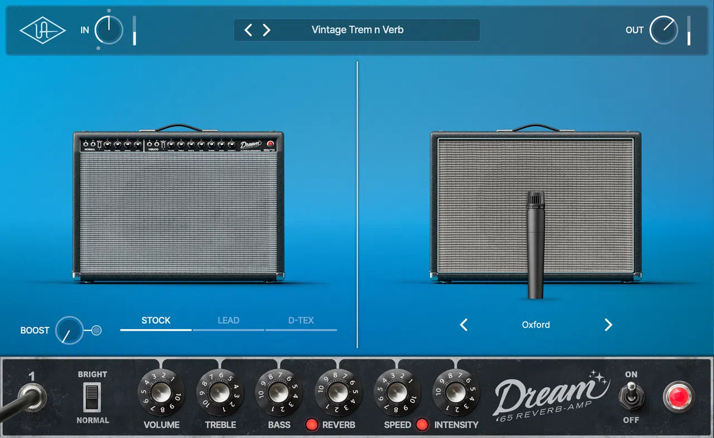Click the Oxford speaker label
The height and width of the screenshot is (438, 714).
(535, 325)
